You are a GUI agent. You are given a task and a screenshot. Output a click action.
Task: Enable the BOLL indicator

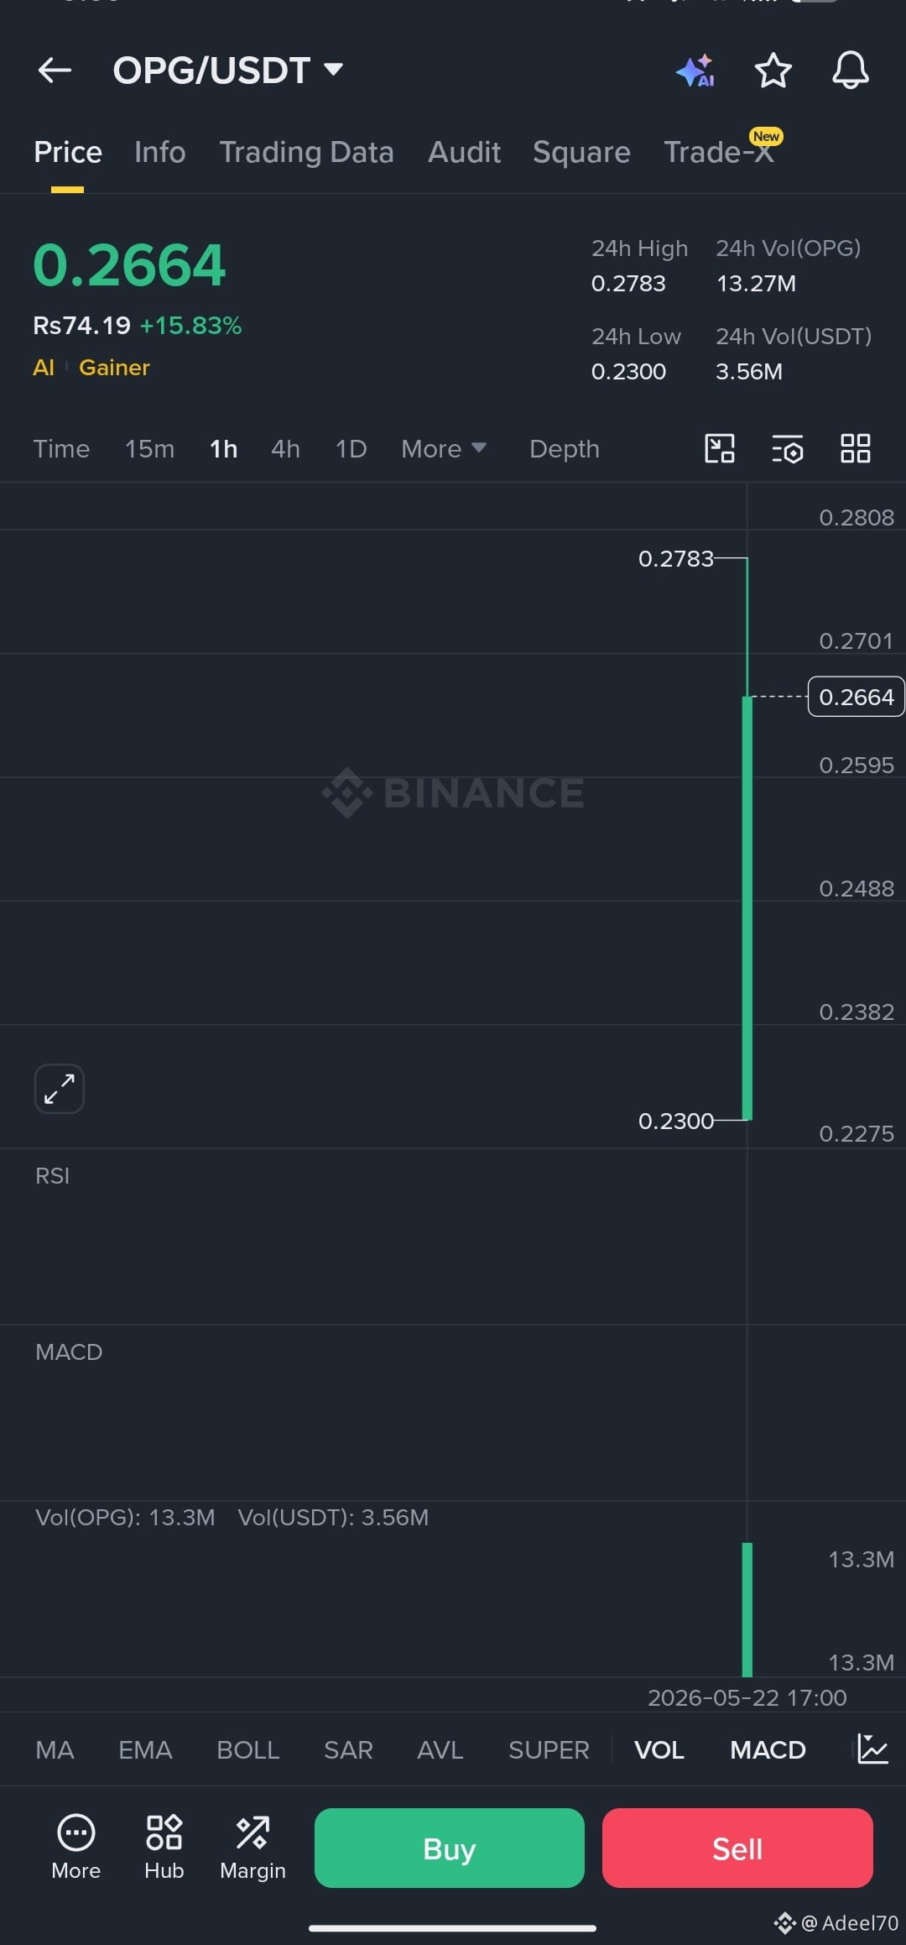click(x=248, y=1750)
